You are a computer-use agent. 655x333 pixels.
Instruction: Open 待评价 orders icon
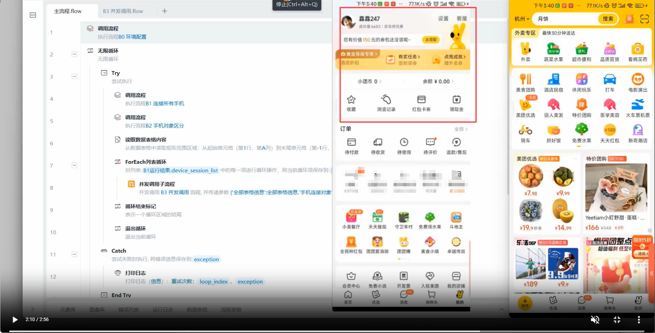tap(430, 146)
